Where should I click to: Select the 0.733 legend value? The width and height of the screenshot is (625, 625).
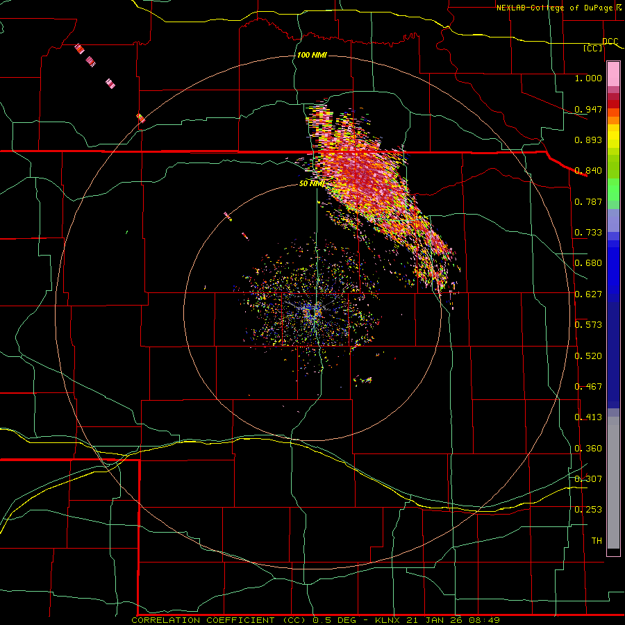pos(588,233)
